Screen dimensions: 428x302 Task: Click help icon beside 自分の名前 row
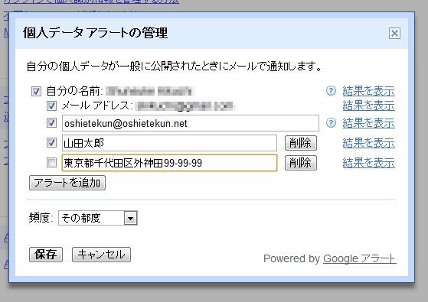point(331,90)
